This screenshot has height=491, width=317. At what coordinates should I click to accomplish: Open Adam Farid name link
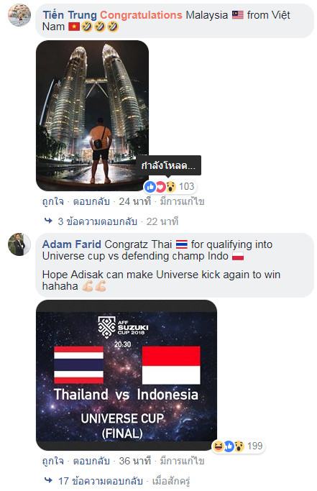point(71,244)
